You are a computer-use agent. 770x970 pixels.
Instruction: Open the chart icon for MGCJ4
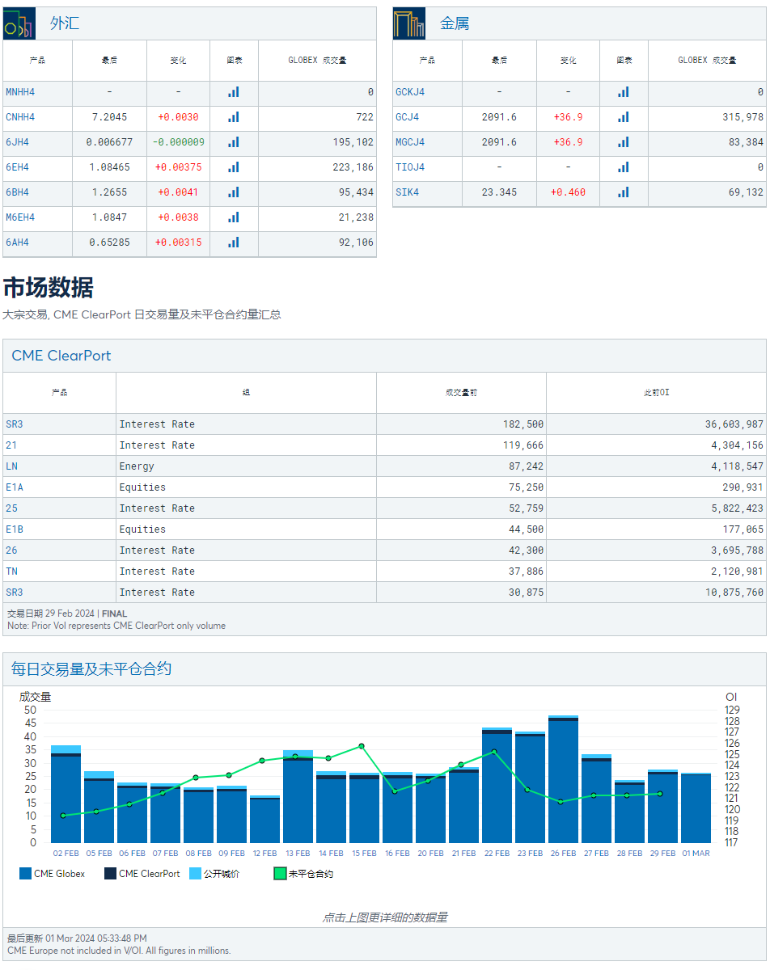[x=624, y=142]
